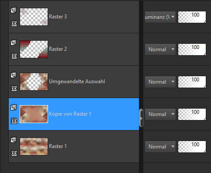Click the layer type icon for Raster 2
The width and height of the screenshot is (211, 173).
[x=14, y=42]
